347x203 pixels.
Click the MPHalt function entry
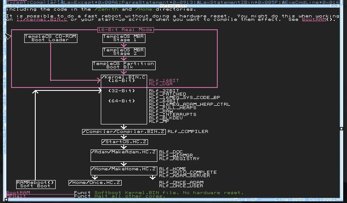pyautogui.click(x=17, y=196)
